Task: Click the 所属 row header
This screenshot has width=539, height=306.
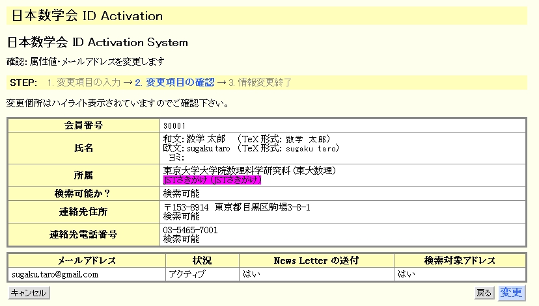Action: (84, 175)
